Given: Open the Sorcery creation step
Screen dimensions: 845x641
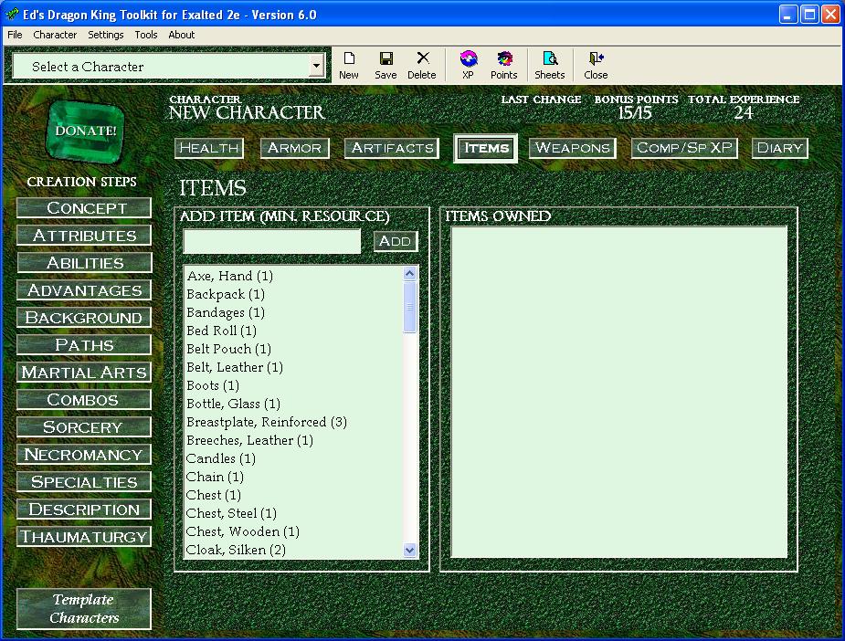Looking at the screenshot, I should tap(84, 427).
